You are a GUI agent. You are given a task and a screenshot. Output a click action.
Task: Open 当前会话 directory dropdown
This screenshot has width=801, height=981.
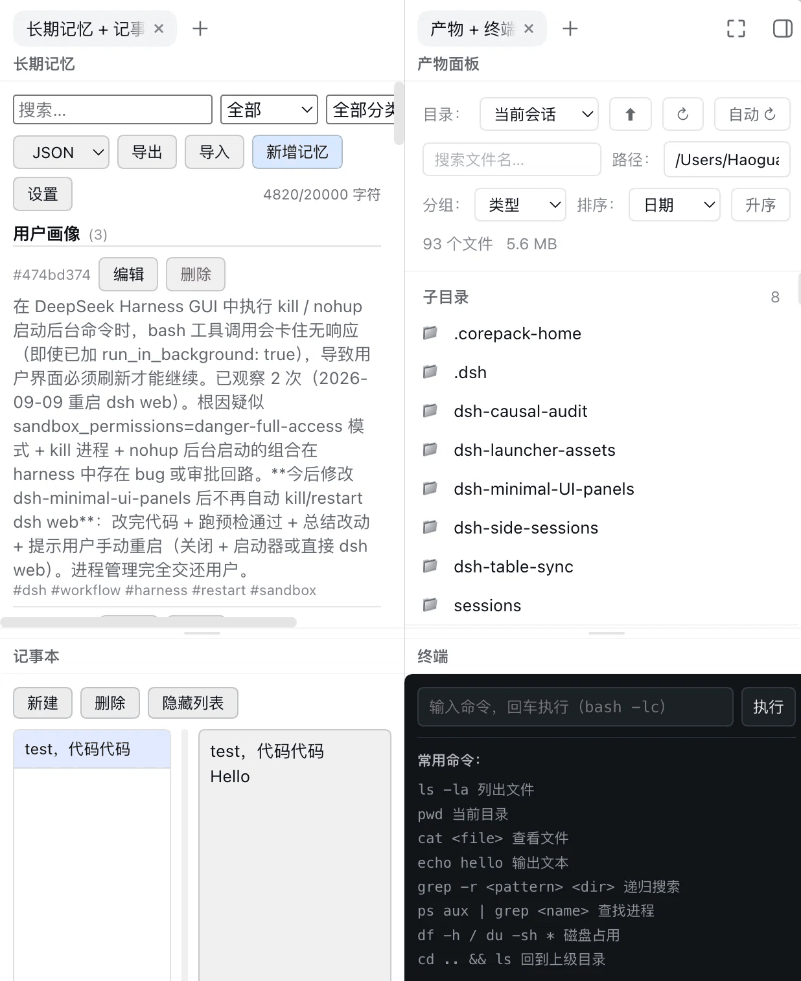tap(539, 115)
